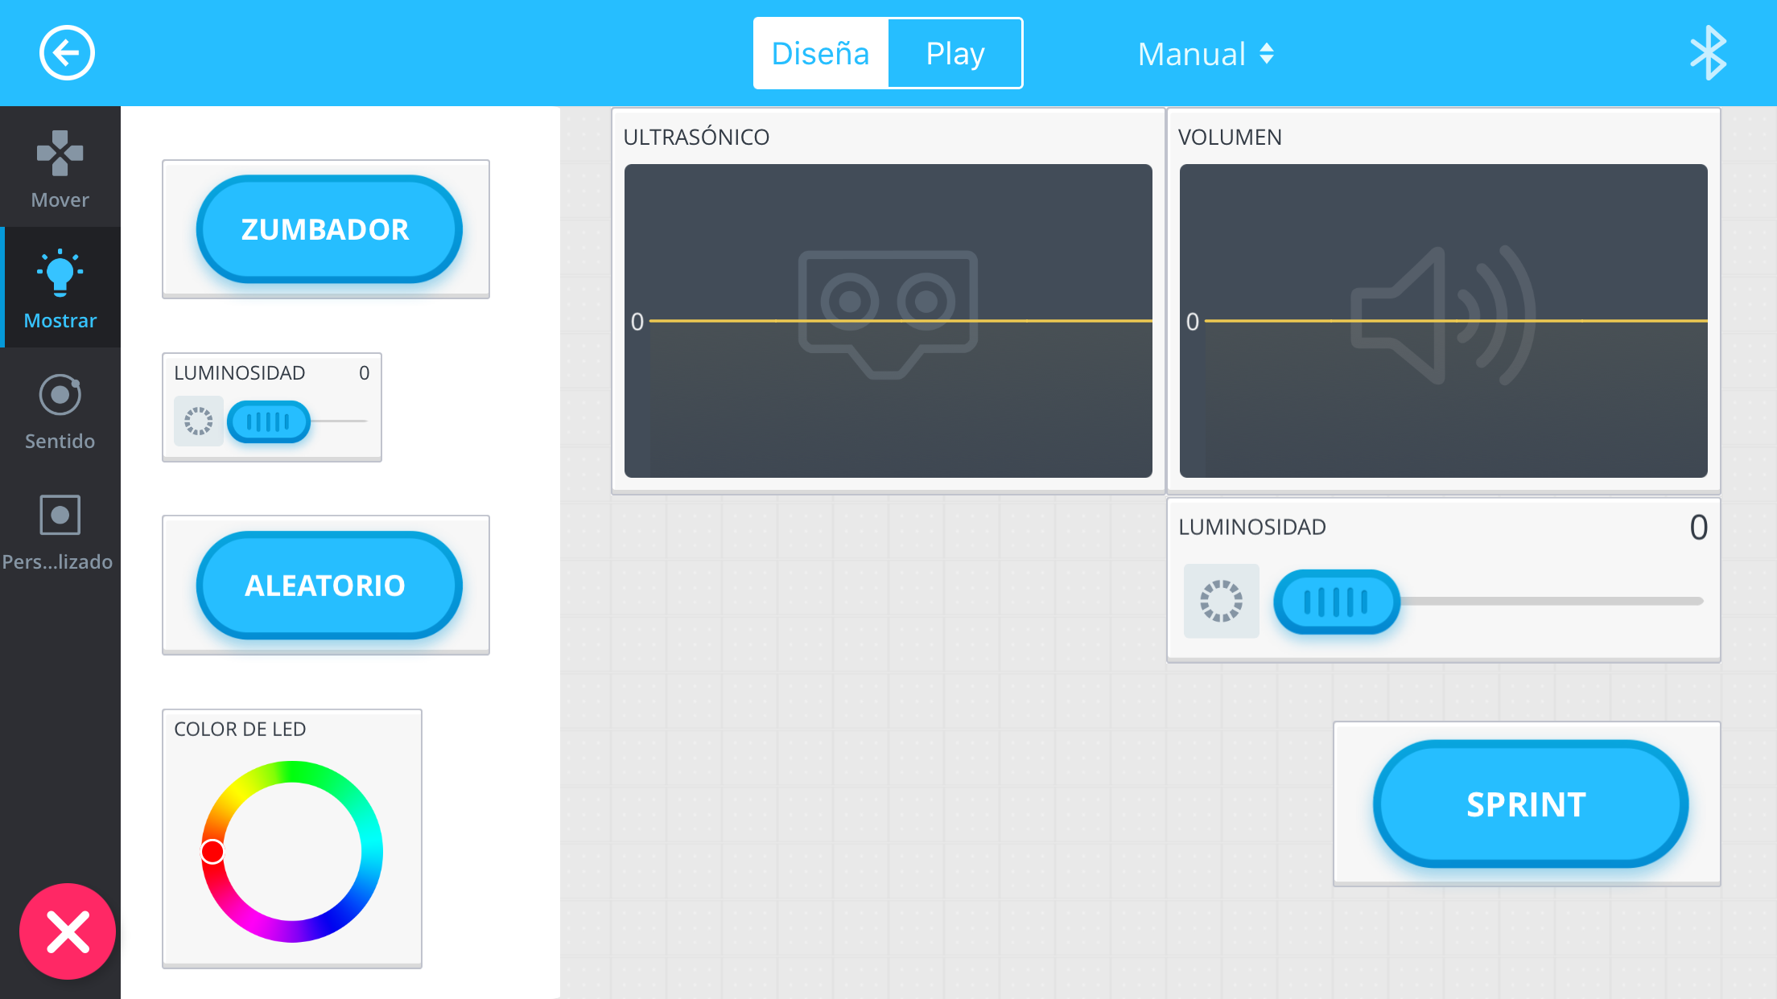The image size is (1777, 999).
Task: Select the Ultrasónico graph widget
Action: pyautogui.click(x=888, y=320)
